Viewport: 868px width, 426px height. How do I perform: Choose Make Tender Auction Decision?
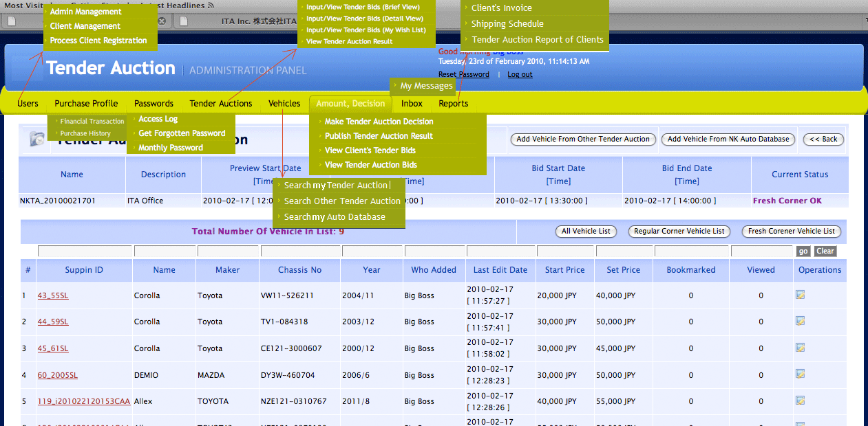379,122
